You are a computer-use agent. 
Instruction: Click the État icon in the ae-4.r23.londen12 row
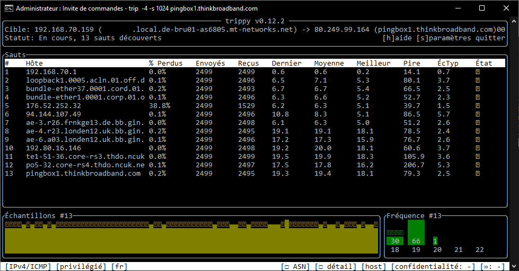click(478, 131)
